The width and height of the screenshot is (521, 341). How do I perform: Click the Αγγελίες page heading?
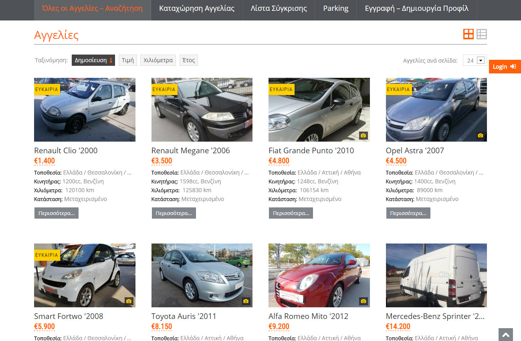click(x=56, y=35)
